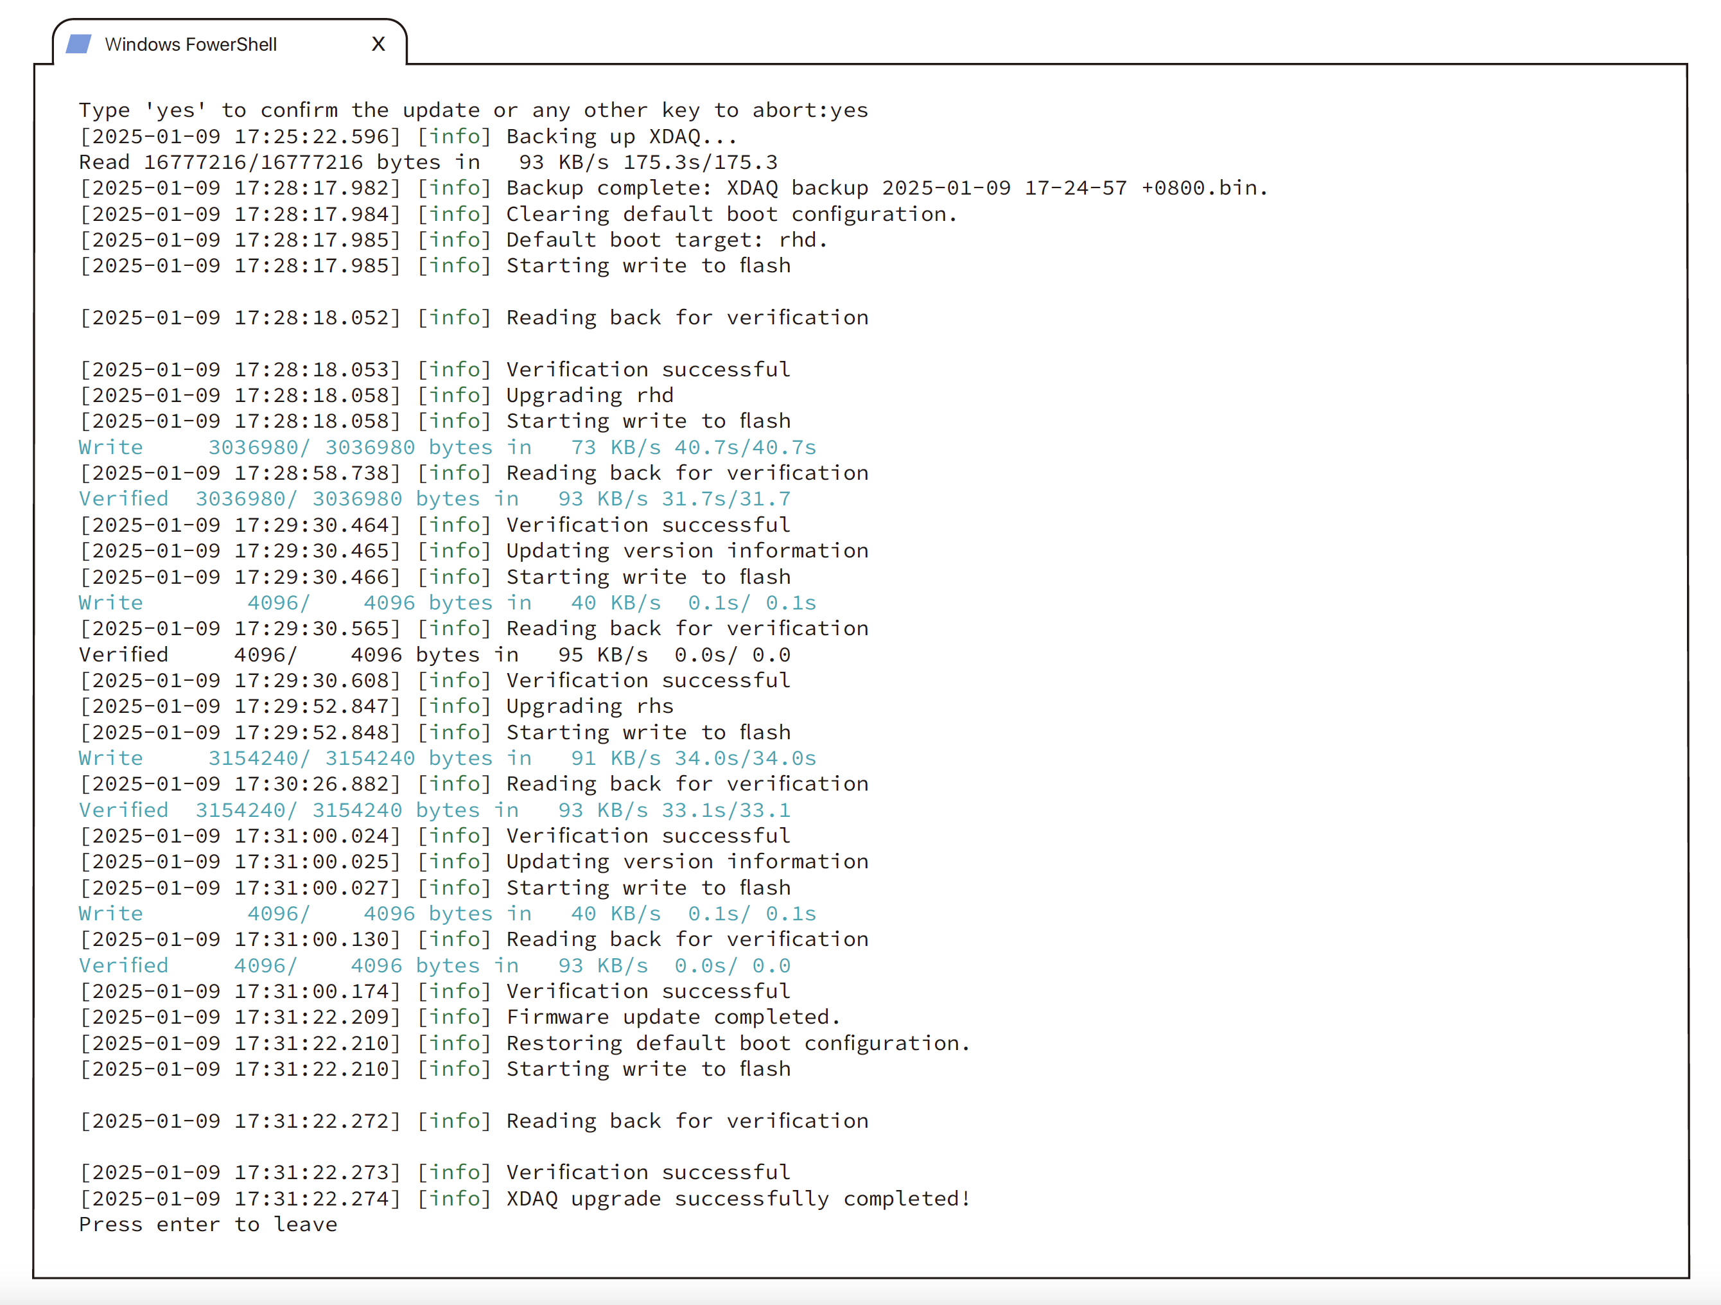This screenshot has width=1721, height=1305.
Task: Click the 17:28:17.985 'Starting write to flash' line
Action: tap(434, 265)
